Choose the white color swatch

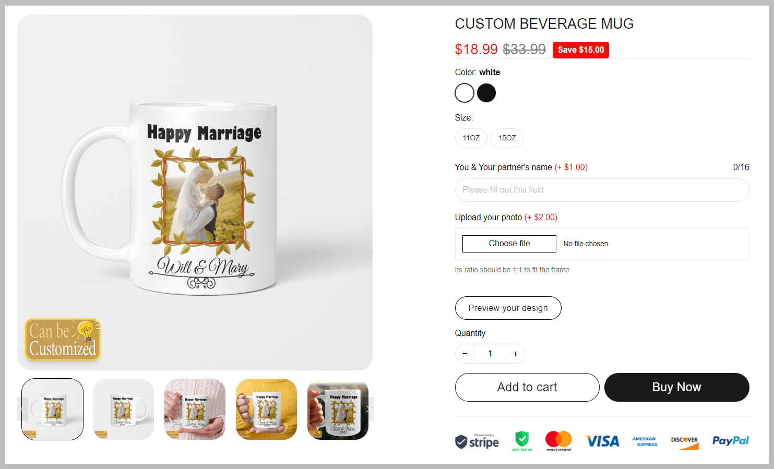(465, 93)
